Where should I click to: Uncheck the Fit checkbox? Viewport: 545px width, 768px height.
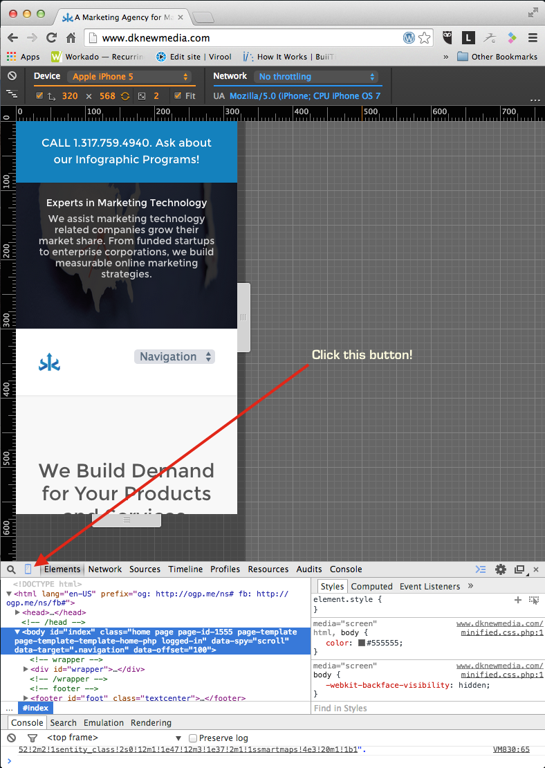point(178,96)
